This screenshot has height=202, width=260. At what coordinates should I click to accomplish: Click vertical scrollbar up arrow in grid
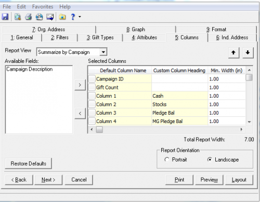click(249, 70)
